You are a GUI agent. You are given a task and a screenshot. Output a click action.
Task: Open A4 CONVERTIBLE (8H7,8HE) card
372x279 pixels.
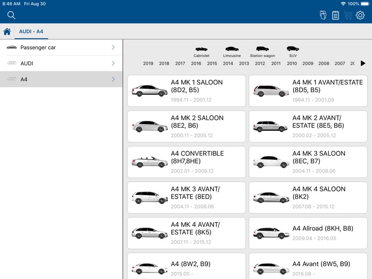click(x=186, y=162)
